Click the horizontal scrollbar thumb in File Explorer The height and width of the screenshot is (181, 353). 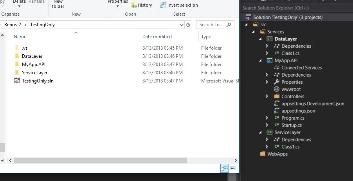pyautogui.click(x=100, y=160)
